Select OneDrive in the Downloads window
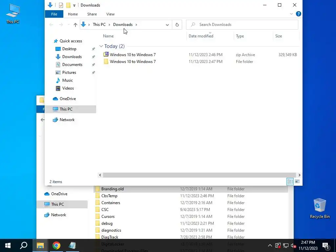The height and width of the screenshot is (252, 336). [68, 98]
